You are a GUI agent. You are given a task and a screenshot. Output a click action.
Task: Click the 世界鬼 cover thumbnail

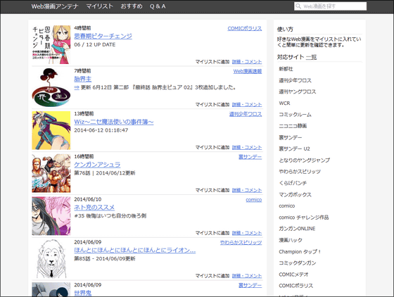(x=51, y=289)
